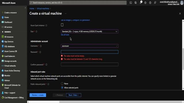Click the Home breadcrumb link
Screen dimensions: 184x103
point(32,9)
